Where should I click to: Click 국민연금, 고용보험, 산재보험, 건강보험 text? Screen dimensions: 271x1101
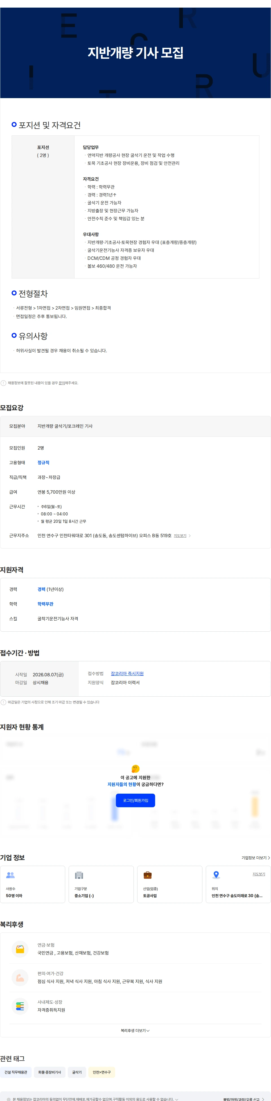[x=73, y=953]
